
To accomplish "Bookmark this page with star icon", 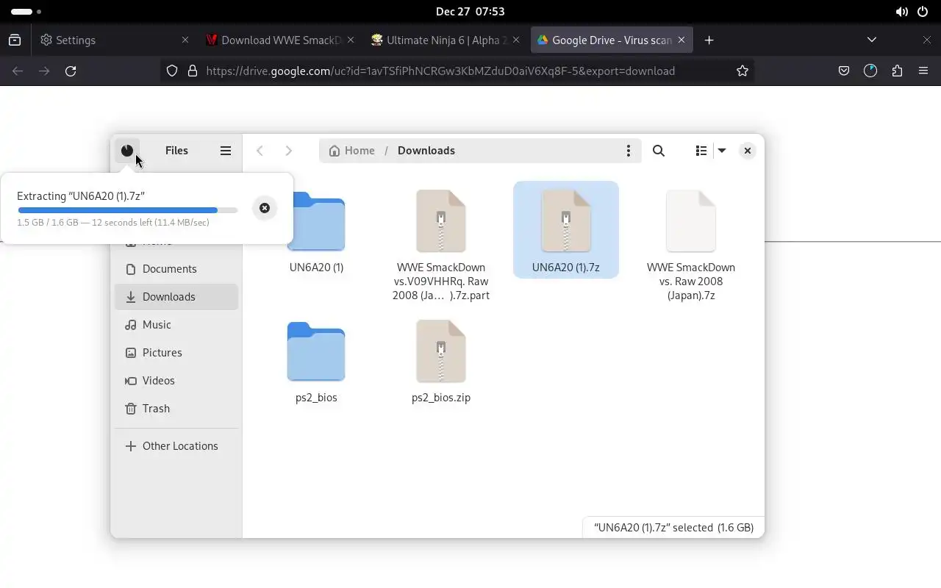I will (743, 71).
